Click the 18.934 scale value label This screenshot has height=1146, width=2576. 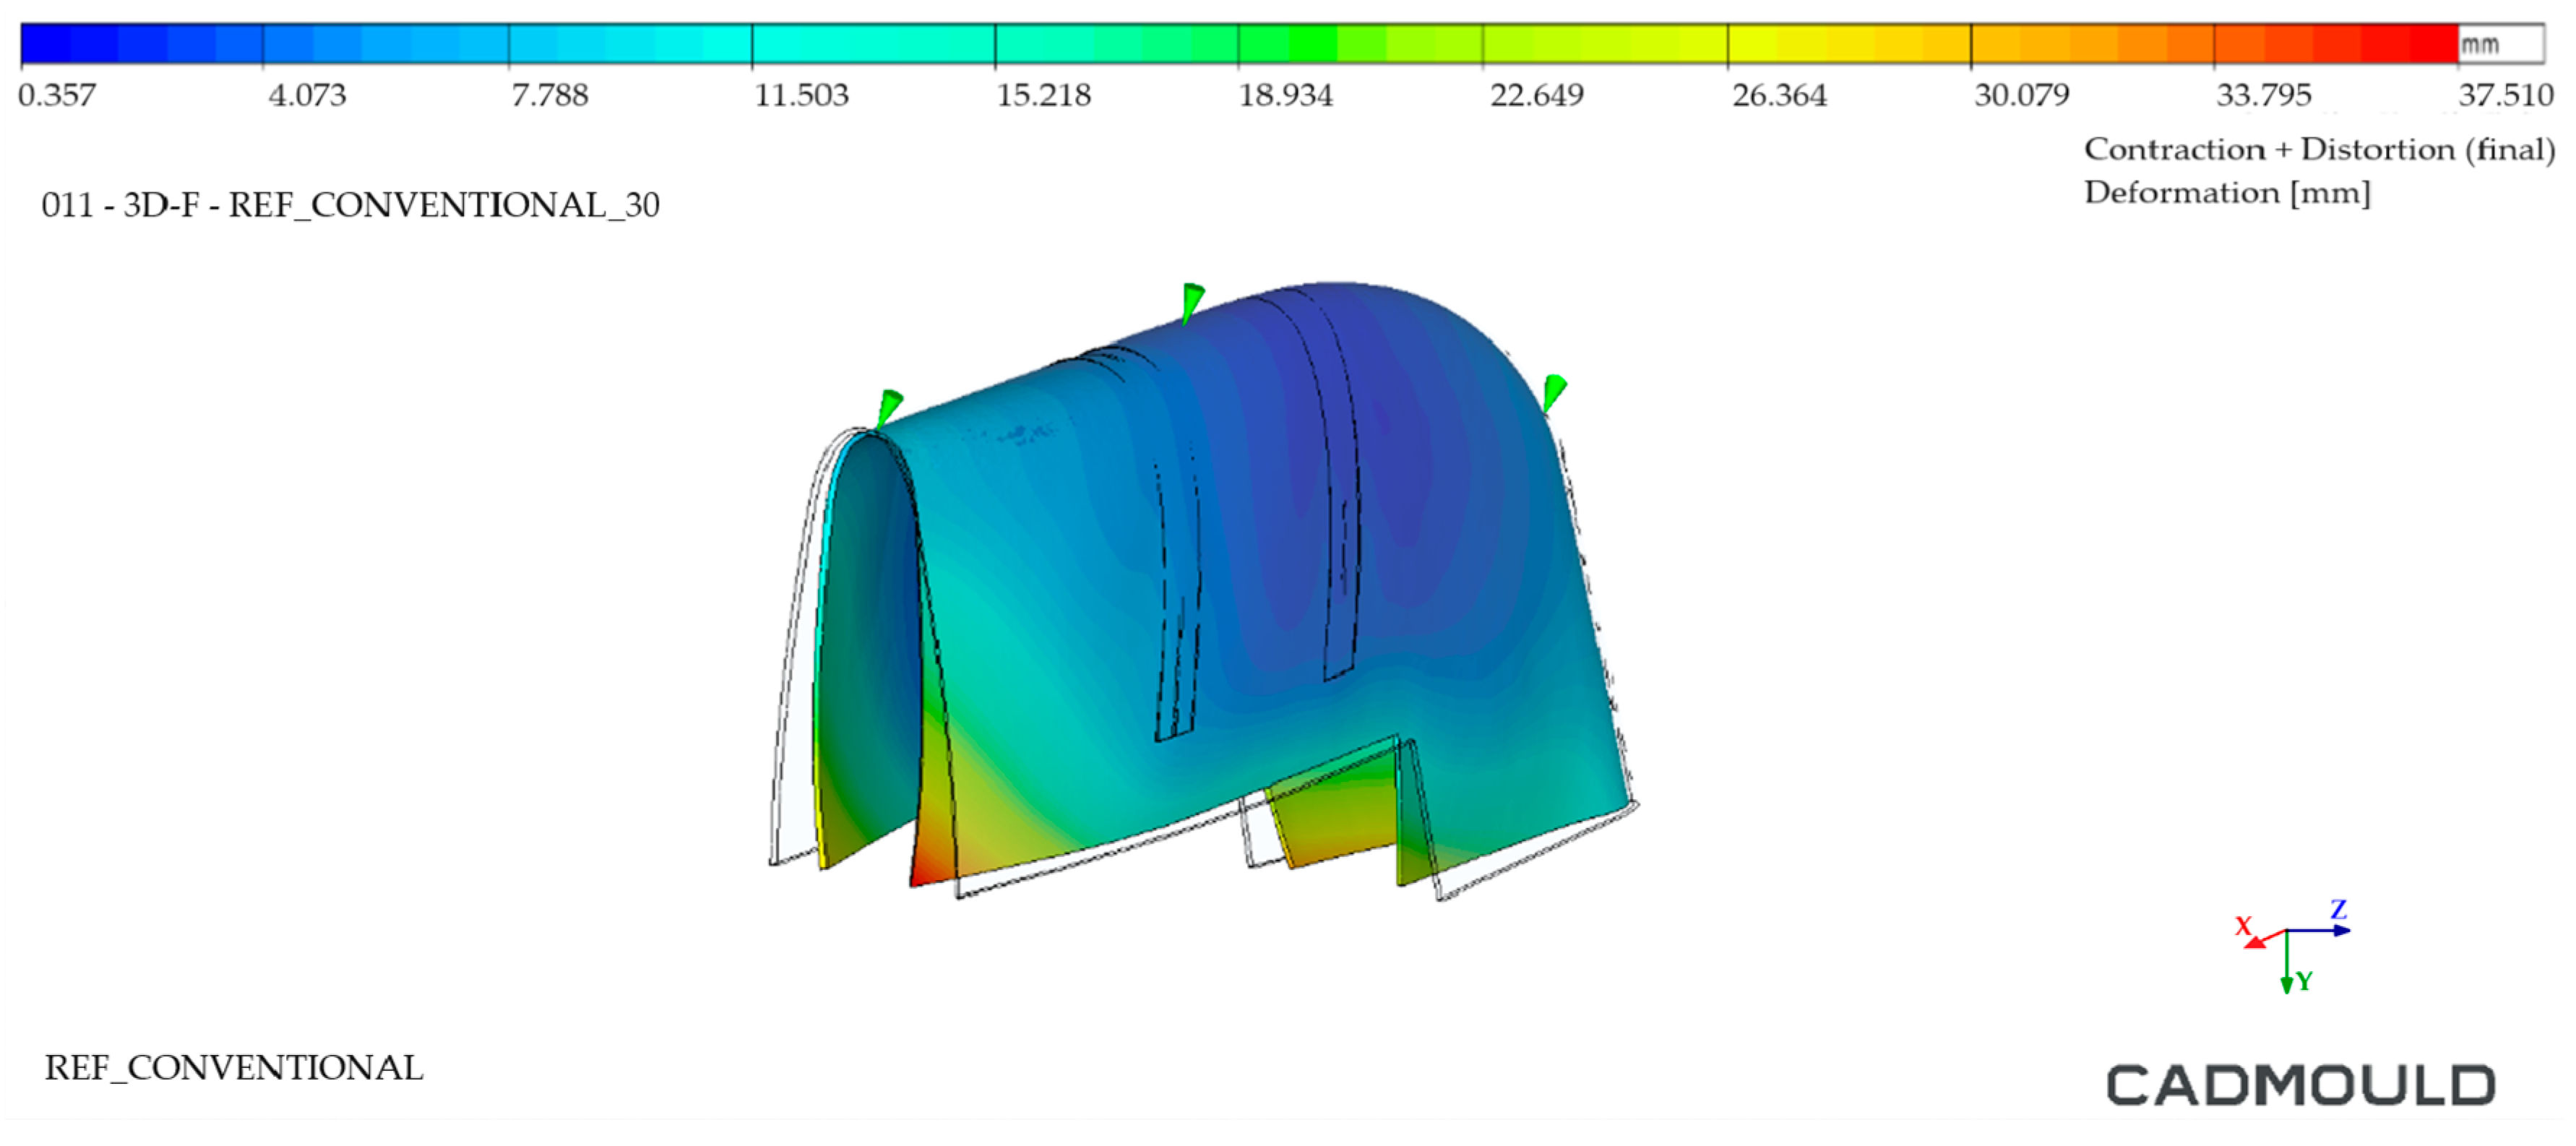[x=1285, y=95]
